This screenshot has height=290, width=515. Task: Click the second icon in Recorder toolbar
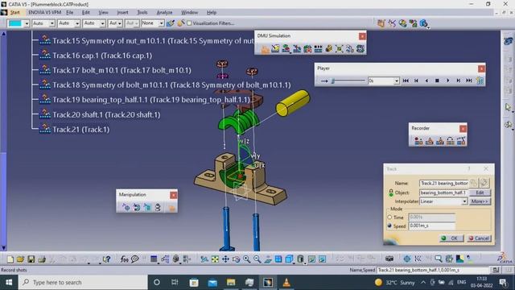(x=429, y=141)
